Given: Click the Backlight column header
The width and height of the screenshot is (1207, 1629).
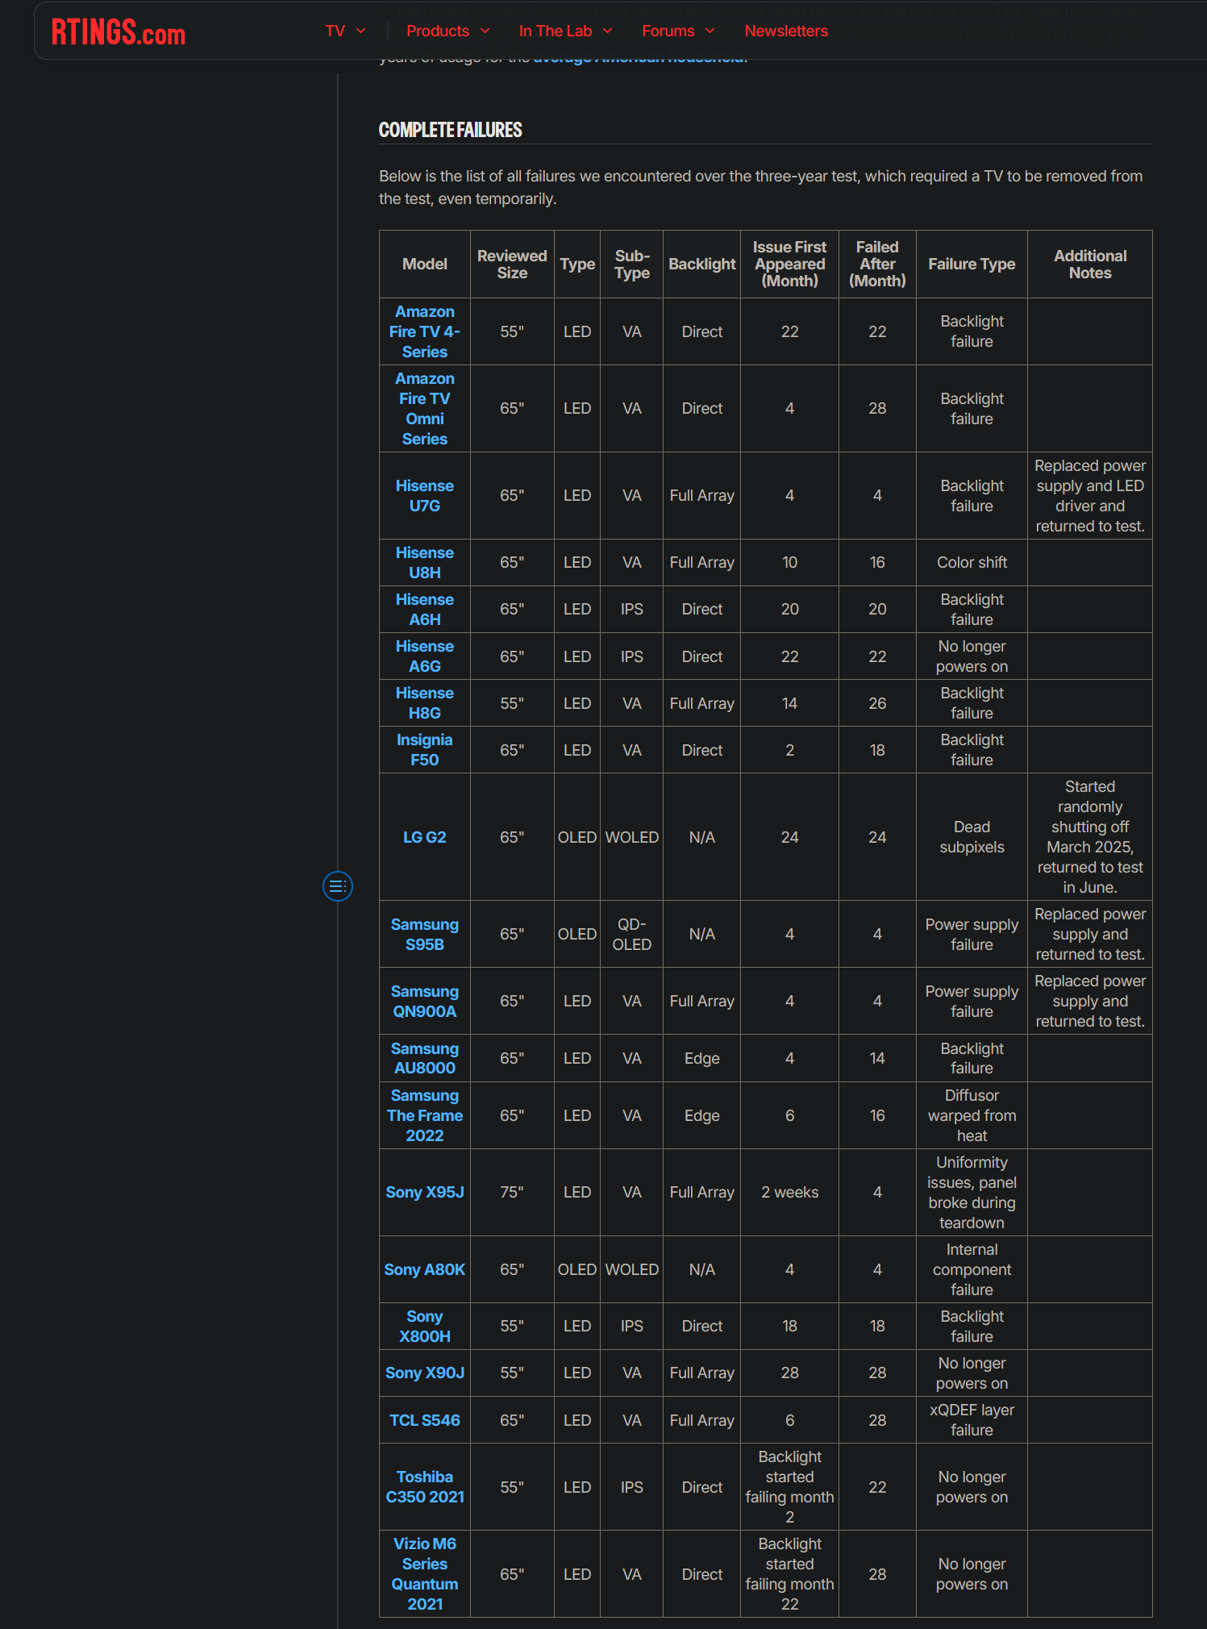Looking at the screenshot, I should click(702, 265).
